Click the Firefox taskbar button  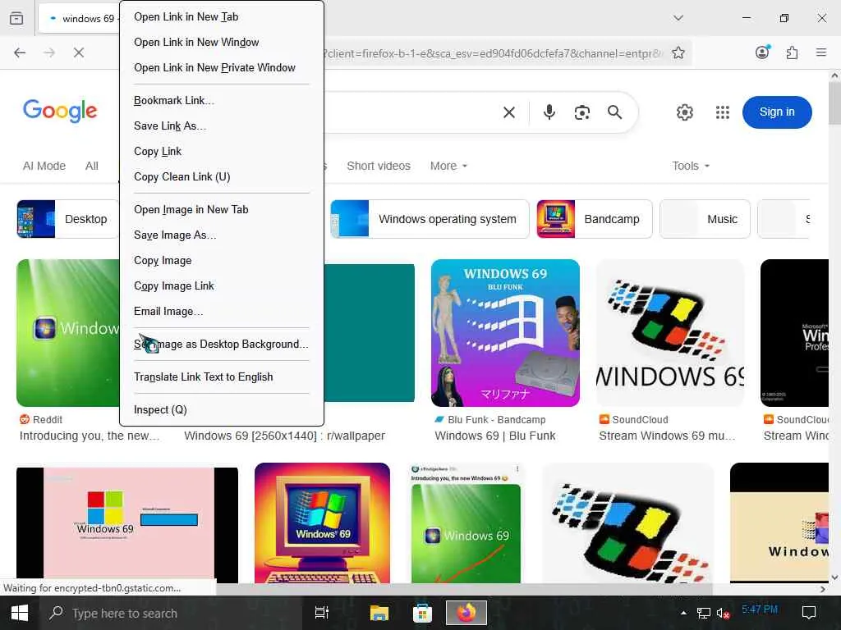[x=466, y=613]
